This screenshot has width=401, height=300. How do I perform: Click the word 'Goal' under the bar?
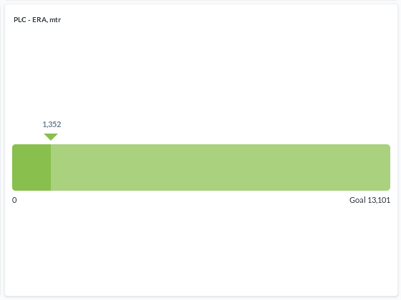click(357, 200)
